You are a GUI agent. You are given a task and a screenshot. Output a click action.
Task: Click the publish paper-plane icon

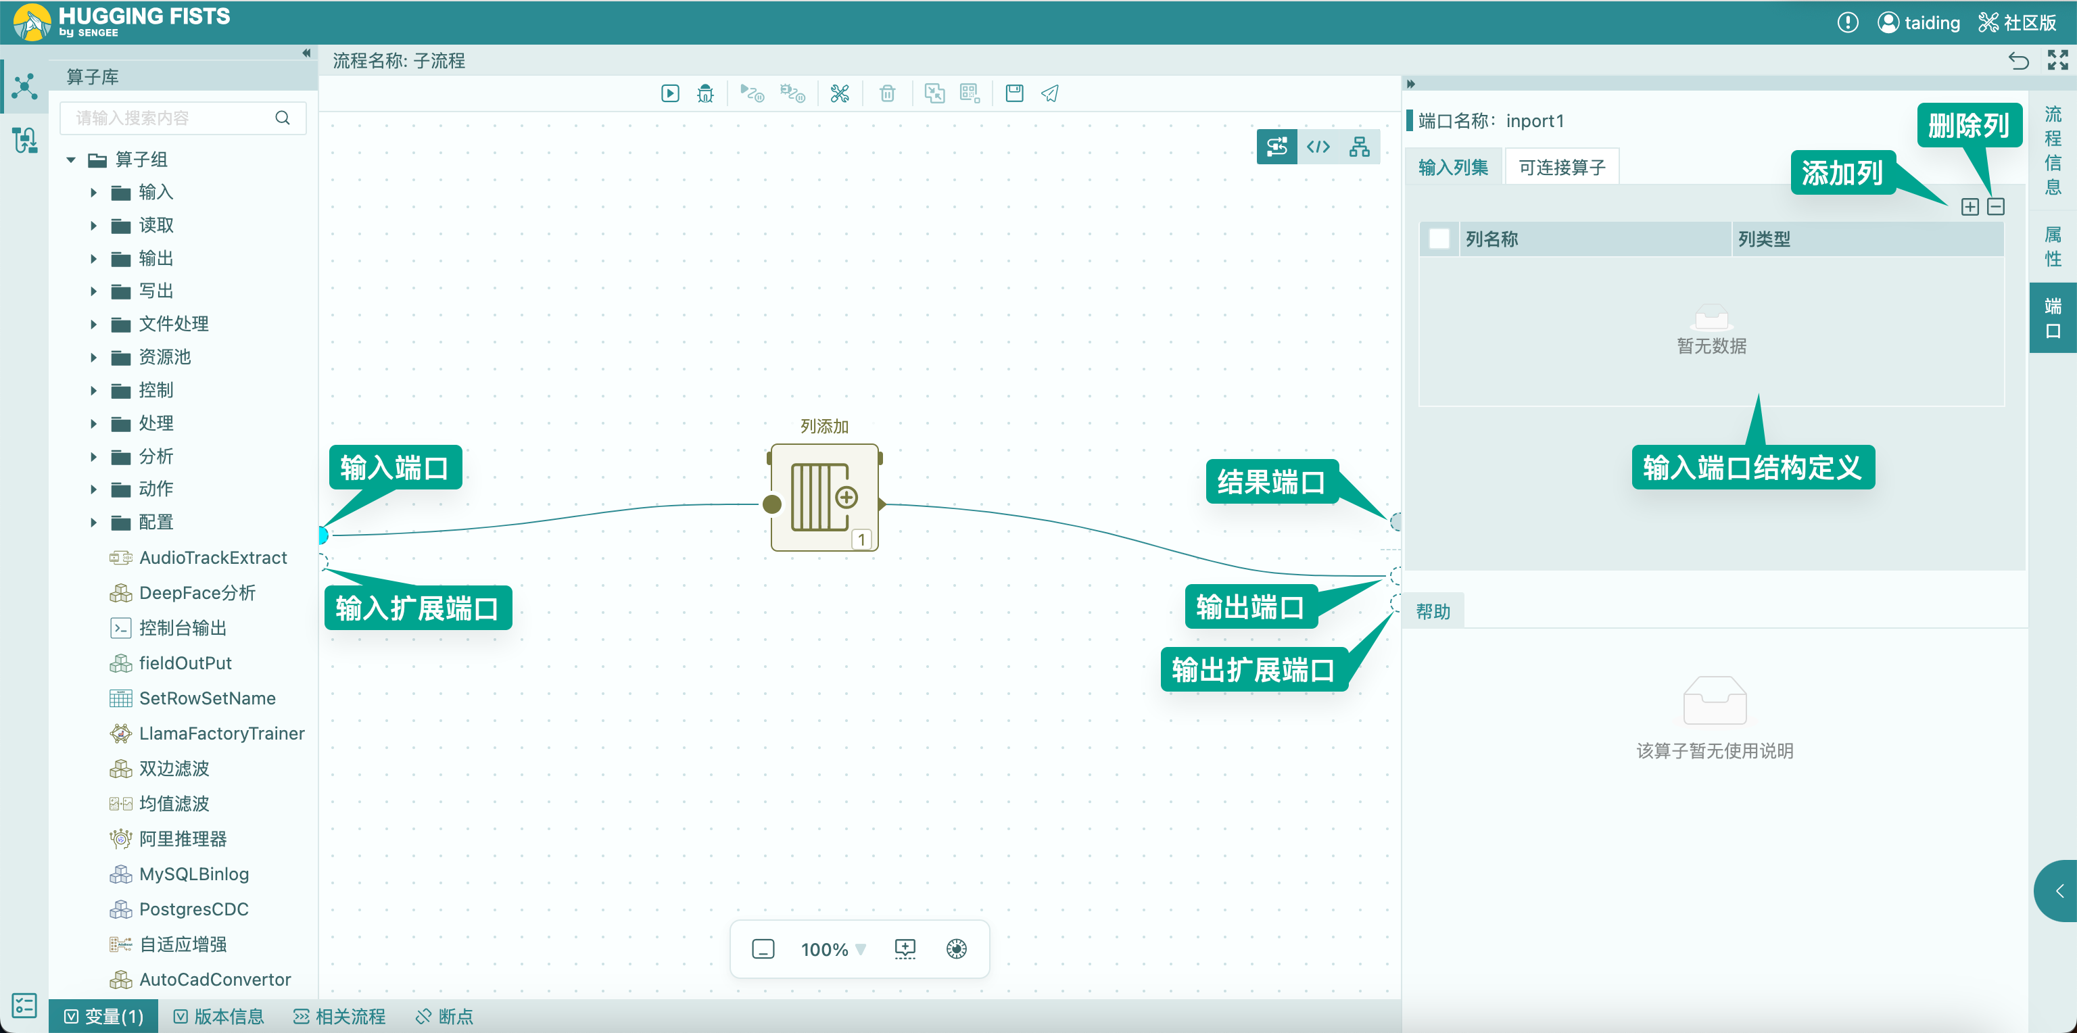[1050, 93]
